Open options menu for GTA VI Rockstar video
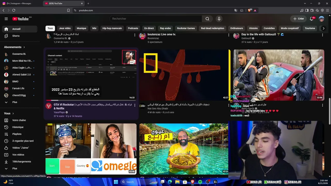331x186 pixels. (135, 105)
